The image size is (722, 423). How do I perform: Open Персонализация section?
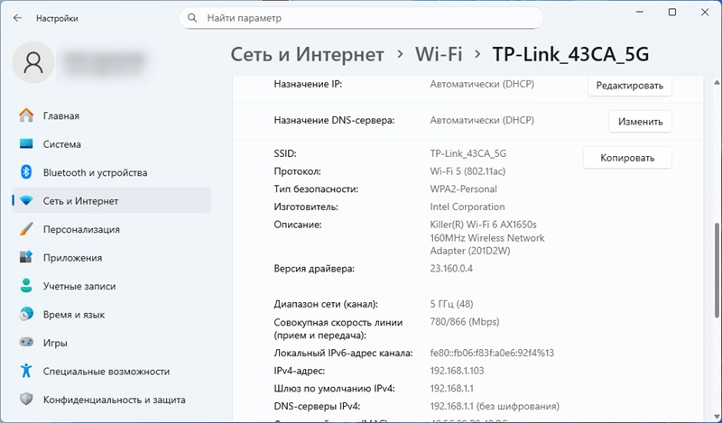(111, 229)
